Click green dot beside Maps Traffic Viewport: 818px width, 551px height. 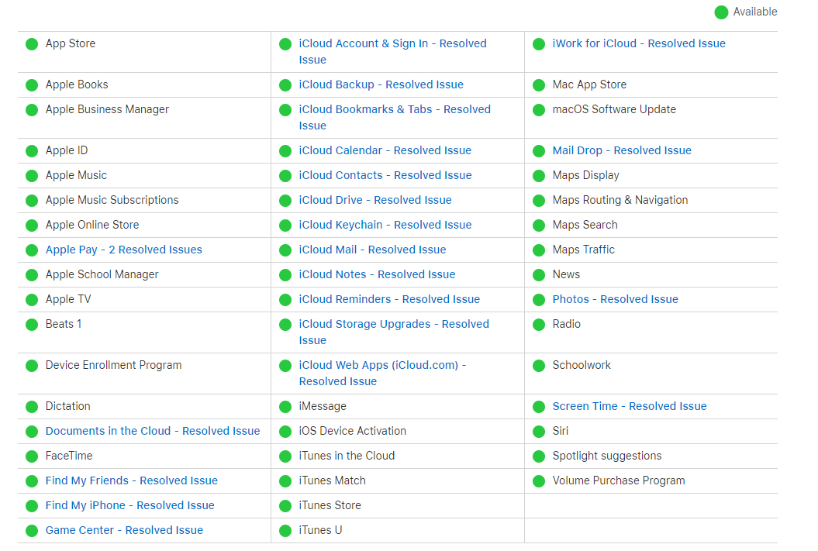coord(539,250)
